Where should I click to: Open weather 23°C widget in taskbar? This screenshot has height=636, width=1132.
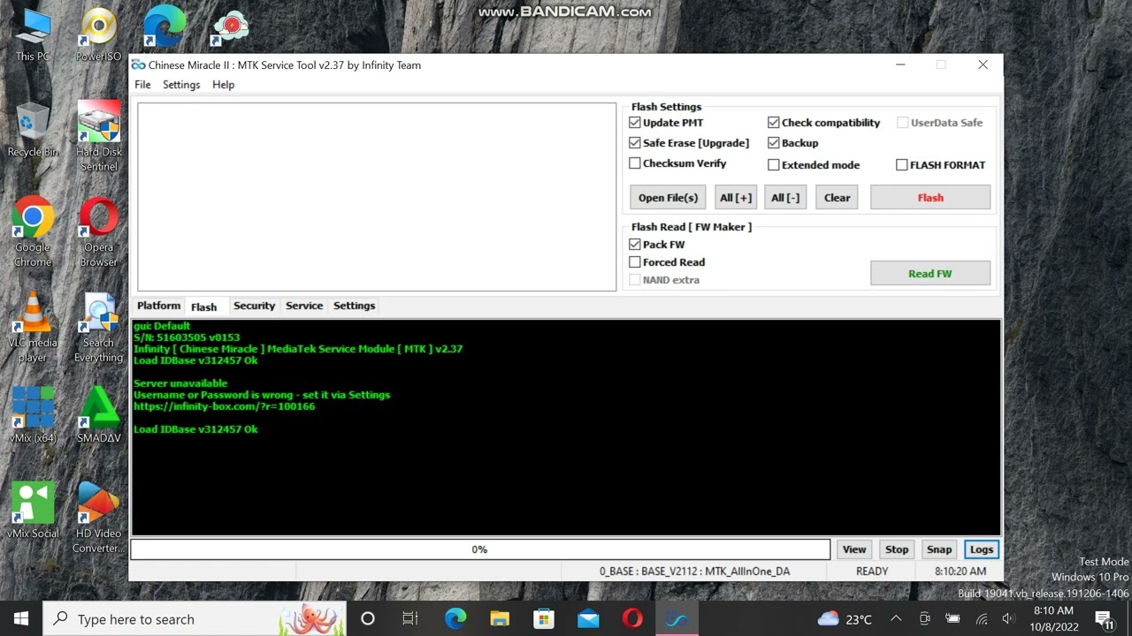click(845, 619)
